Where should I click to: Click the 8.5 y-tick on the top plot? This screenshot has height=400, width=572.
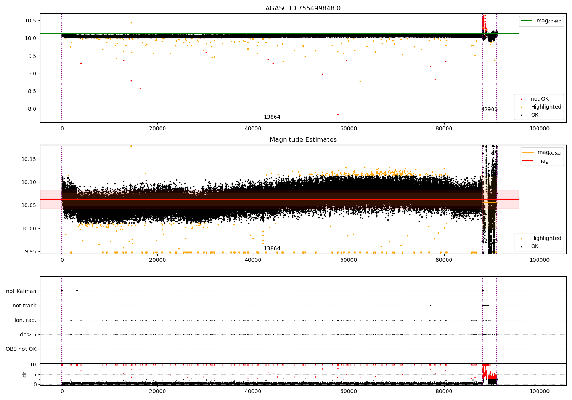[x=32, y=91]
